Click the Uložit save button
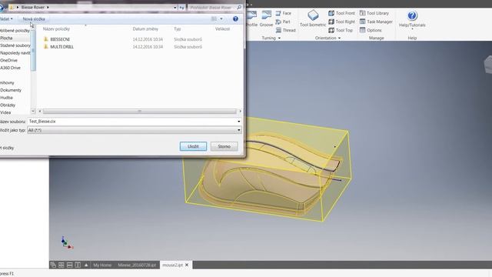 pos(193,146)
